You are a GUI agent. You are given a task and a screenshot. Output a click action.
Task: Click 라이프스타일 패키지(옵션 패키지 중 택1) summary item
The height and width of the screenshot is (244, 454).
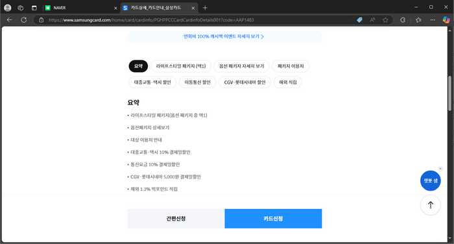click(169, 116)
